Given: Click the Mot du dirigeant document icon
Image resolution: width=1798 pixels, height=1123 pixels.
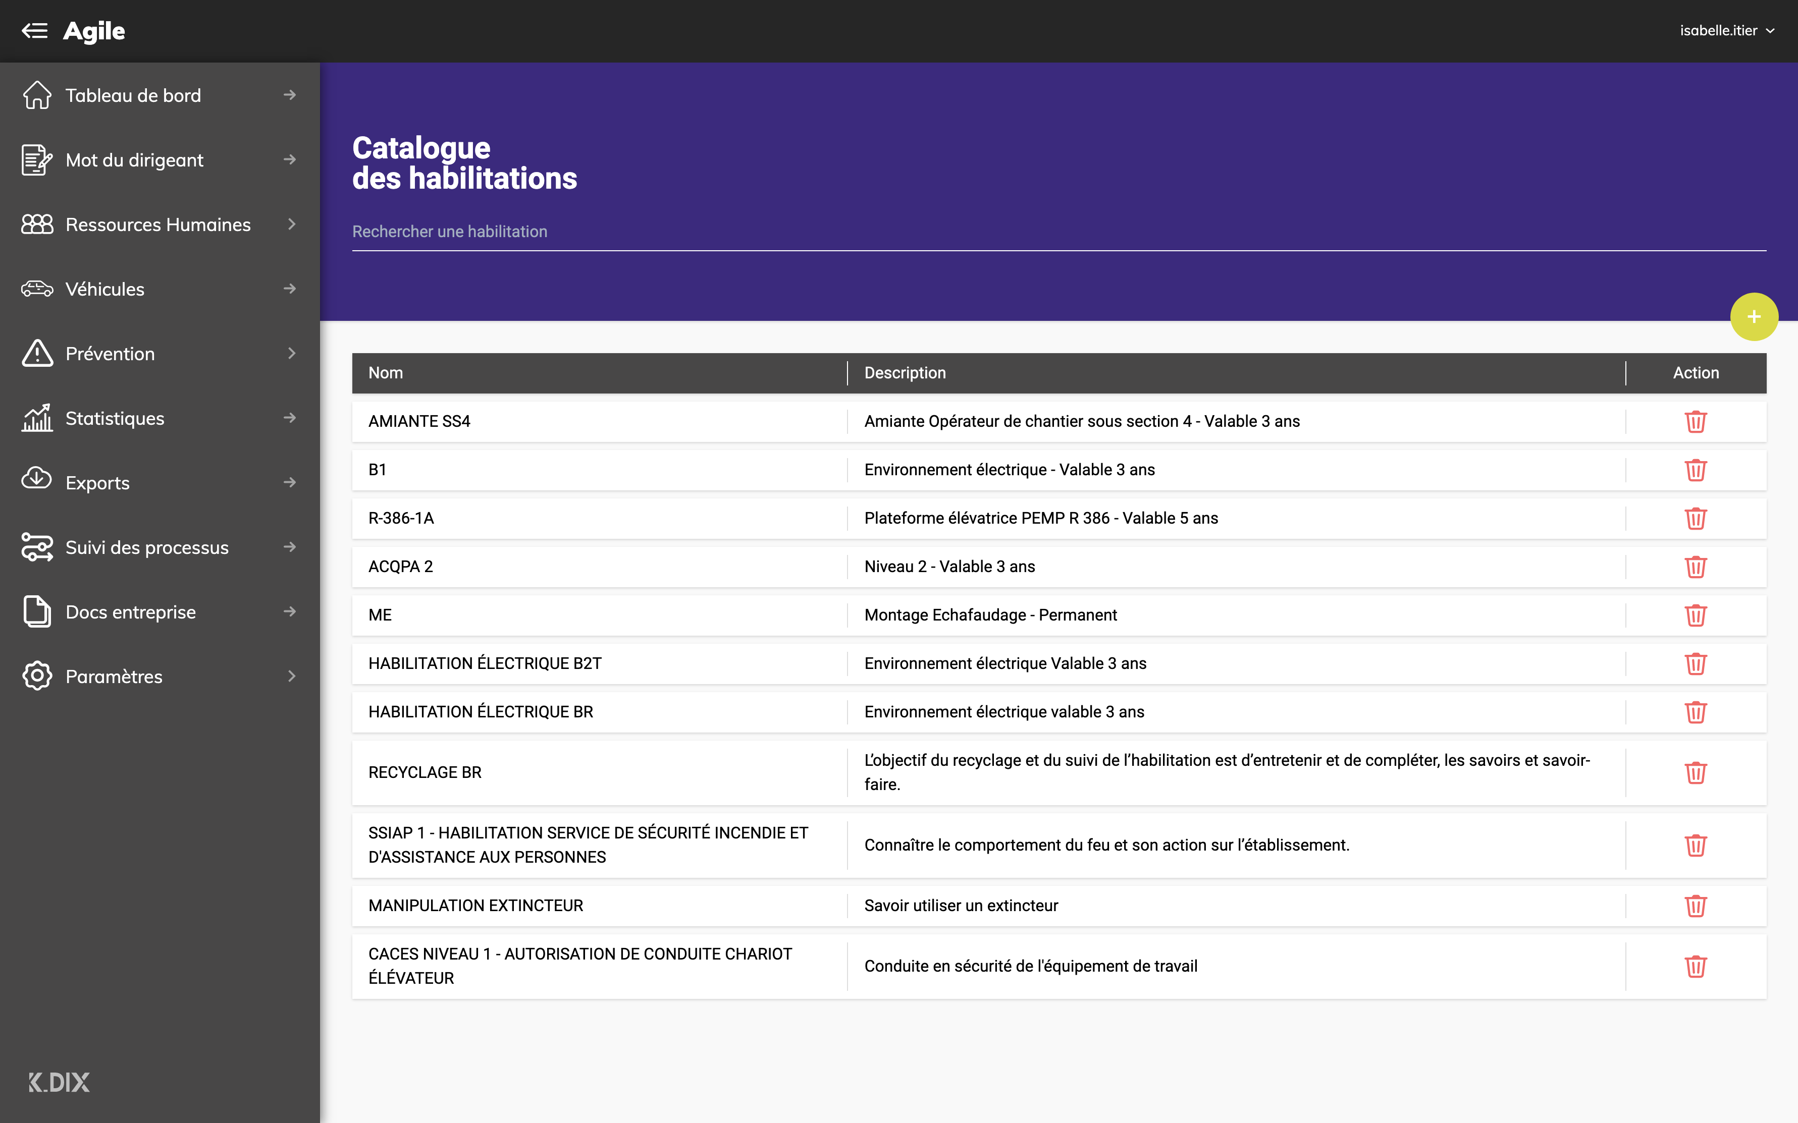Looking at the screenshot, I should (37, 160).
